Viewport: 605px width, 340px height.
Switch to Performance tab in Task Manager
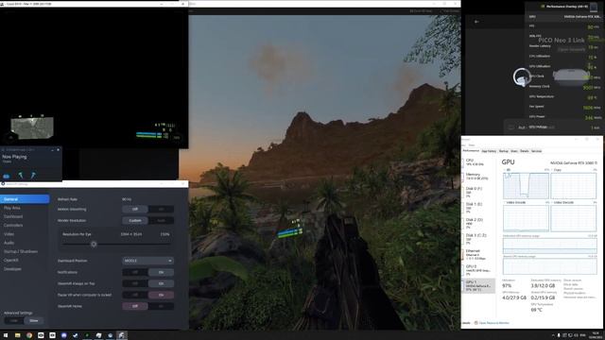click(471, 151)
